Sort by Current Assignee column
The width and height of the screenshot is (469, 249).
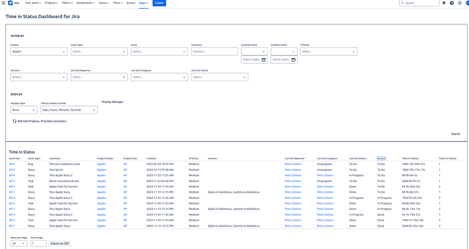coord(328,158)
